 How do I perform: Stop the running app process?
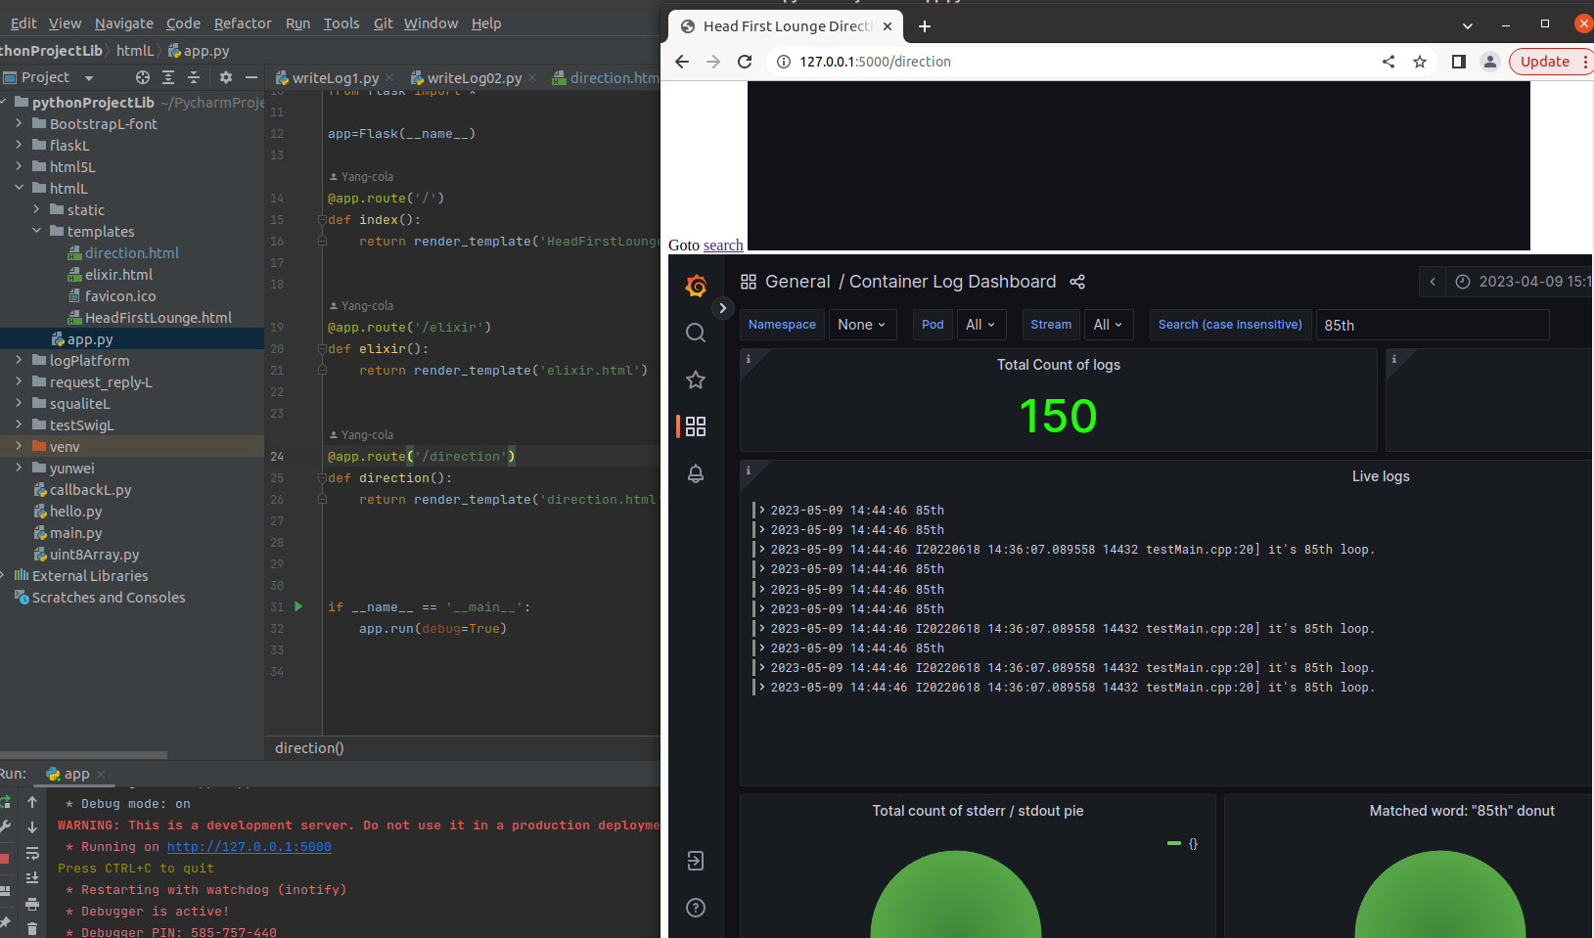[x=4, y=859]
